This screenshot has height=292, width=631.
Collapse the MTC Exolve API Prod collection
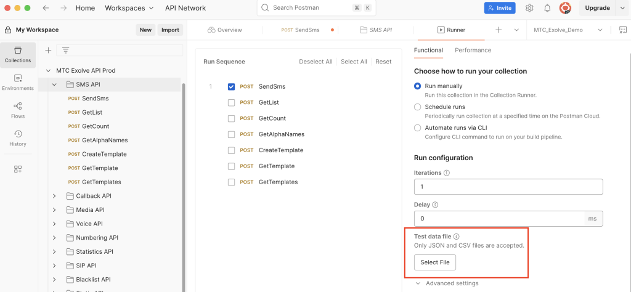point(48,70)
